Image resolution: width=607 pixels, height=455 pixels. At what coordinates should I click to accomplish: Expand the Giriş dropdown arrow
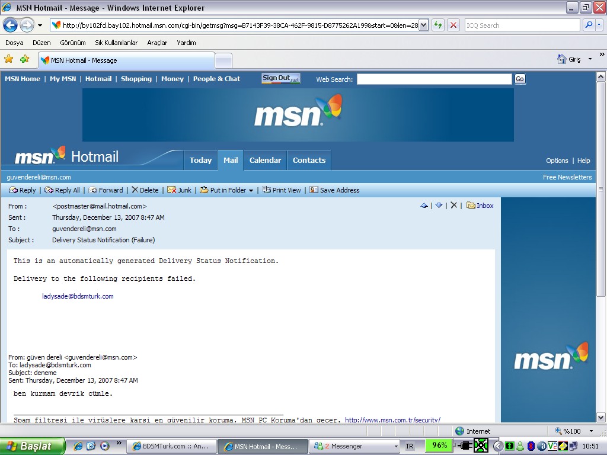[590, 59]
